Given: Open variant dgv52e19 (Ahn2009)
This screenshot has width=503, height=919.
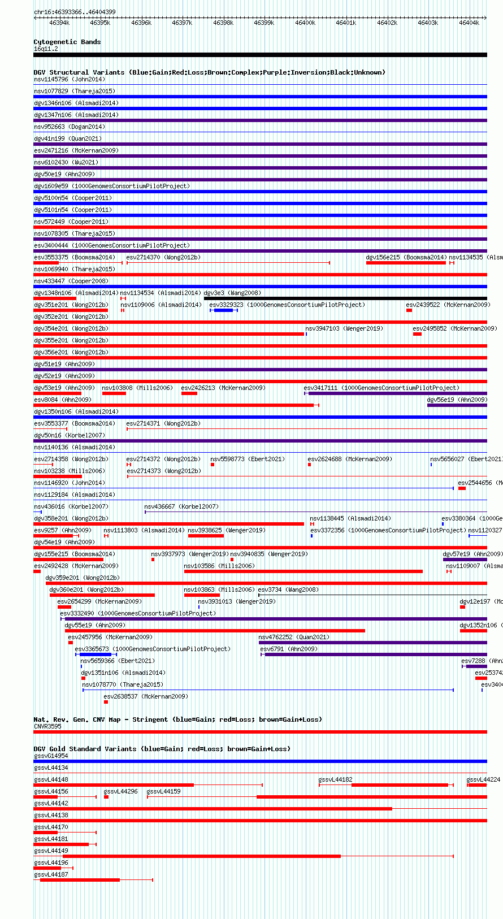Looking at the screenshot, I should (64, 376).
